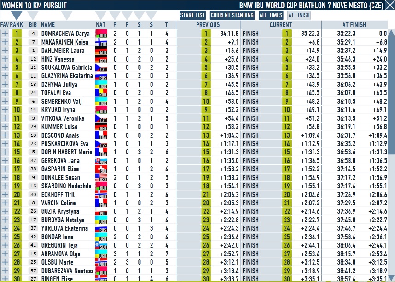Toggle favorite plus for HINZ Vanessa
395x282 pixels.
5,59
